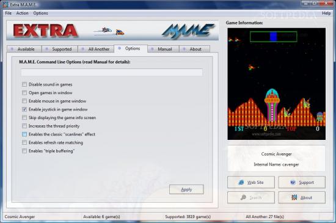This screenshot has height=223, width=336.
Task: Enable Disable sound in games checkbox
Action: (x=24, y=84)
